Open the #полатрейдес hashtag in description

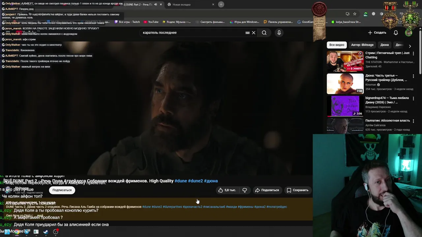277,207
